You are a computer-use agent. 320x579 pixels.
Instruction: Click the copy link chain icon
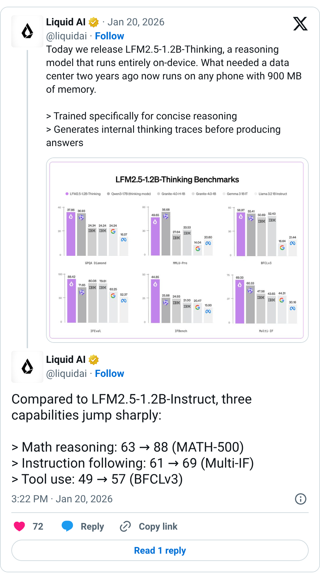[125, 526]
